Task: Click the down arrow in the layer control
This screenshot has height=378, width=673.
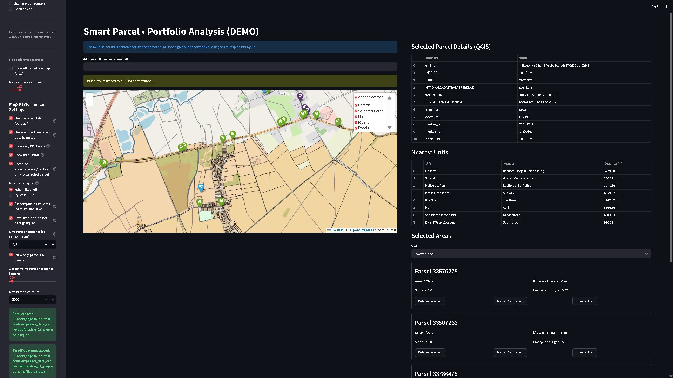Action: (x=389, y=128)
